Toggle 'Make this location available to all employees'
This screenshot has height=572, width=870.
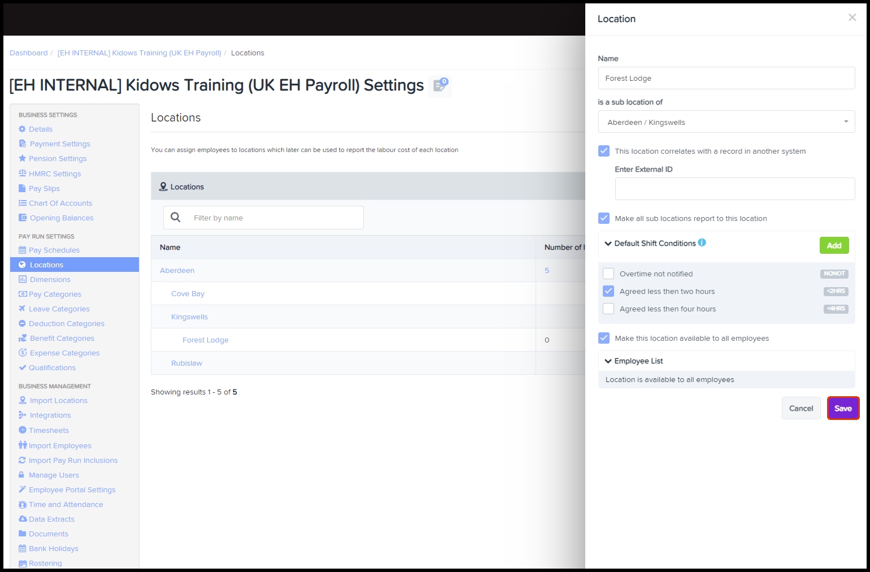(x=604, y=338)
